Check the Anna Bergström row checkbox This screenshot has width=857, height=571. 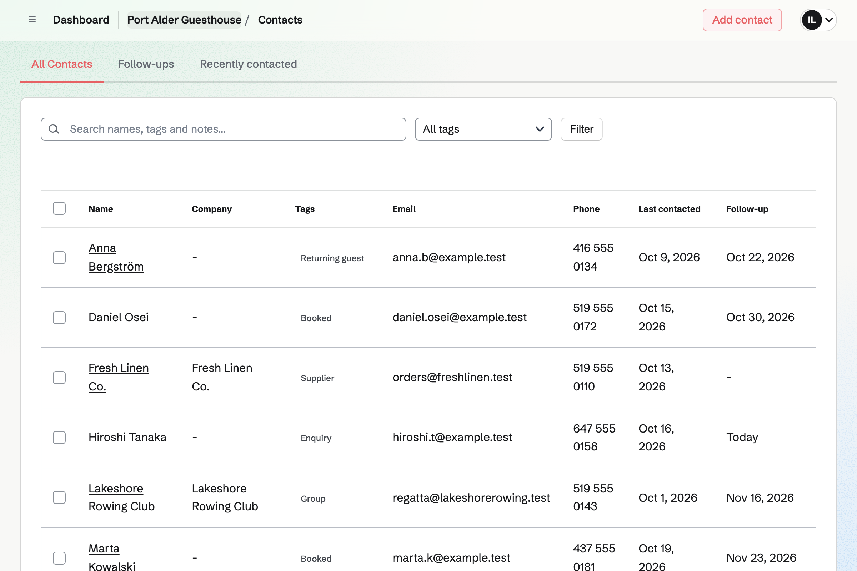(x=59, y=257)
